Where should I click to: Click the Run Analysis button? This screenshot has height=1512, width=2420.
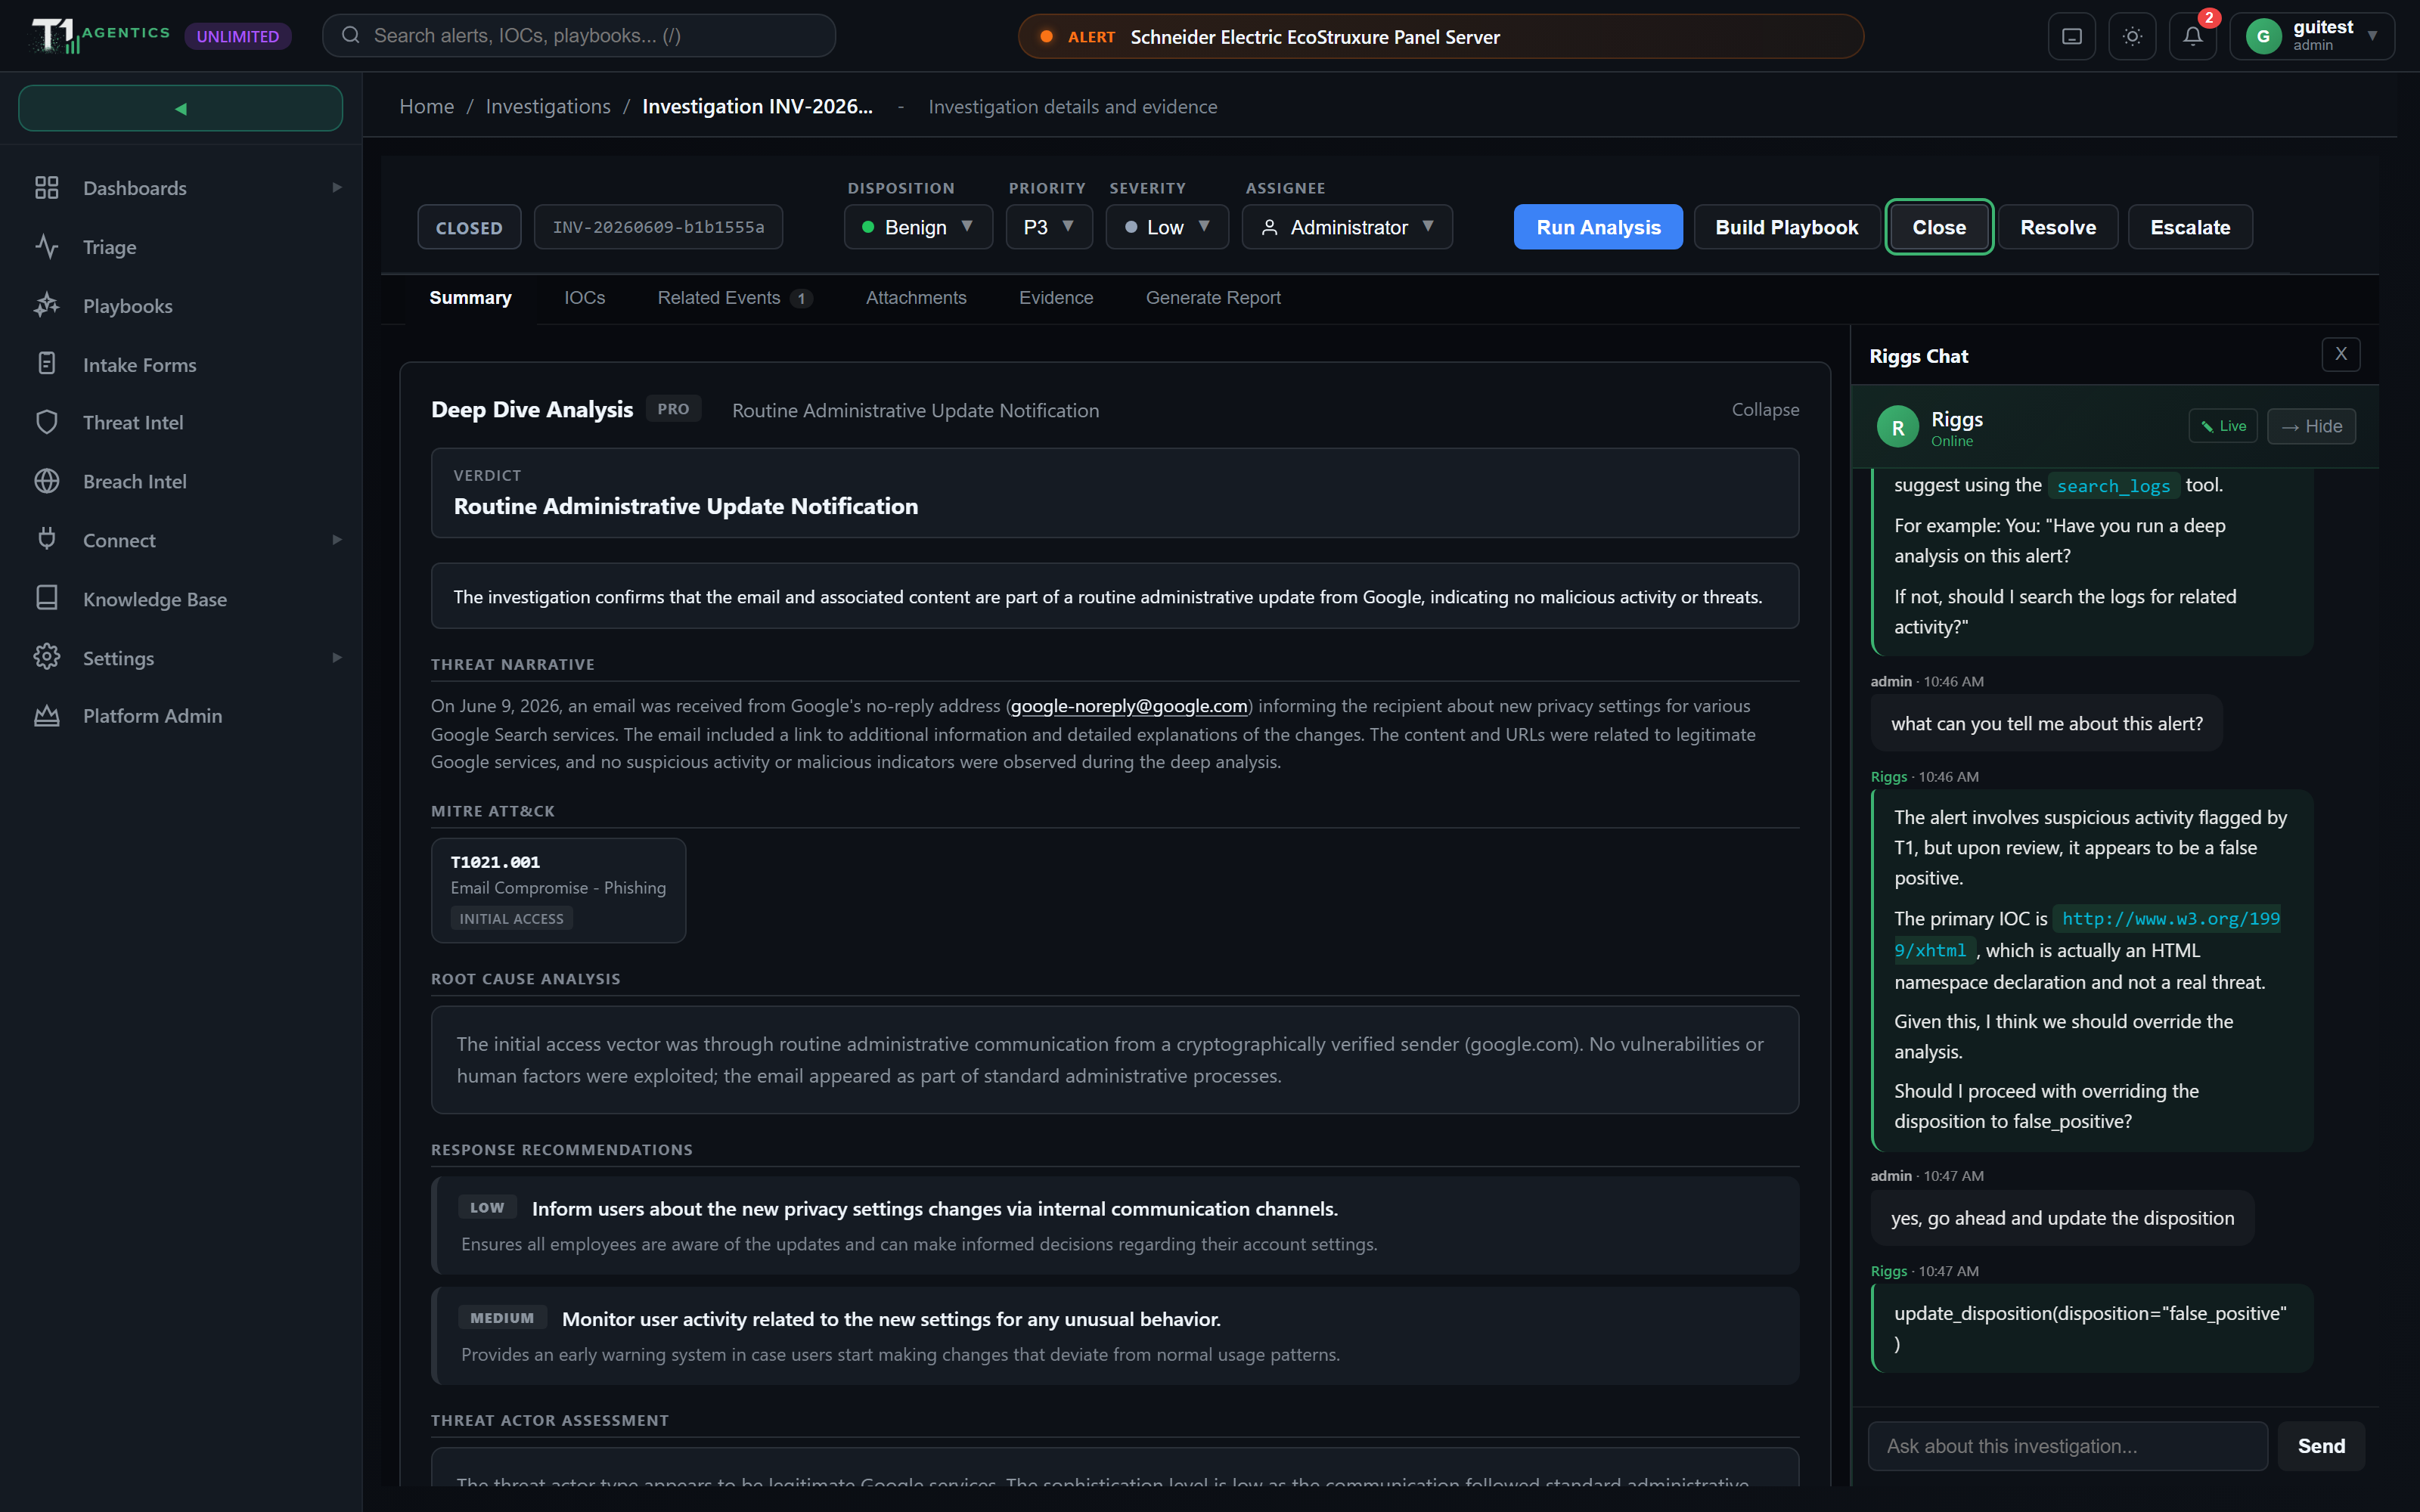(x=1598, y=227)
